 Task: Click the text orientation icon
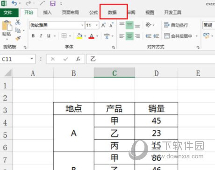click(x=149, y=25)
